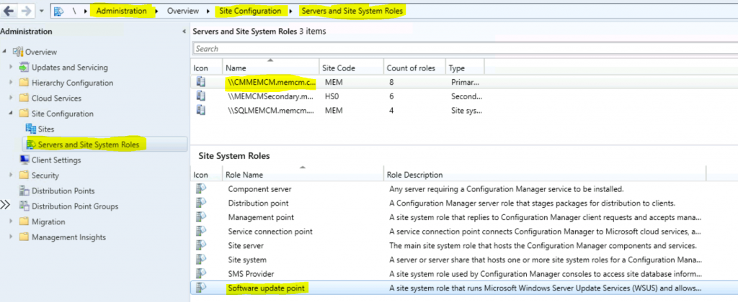The image size is (738, 302).
Task: Expand the Hierarchy Configuration node
Action: 12,83
